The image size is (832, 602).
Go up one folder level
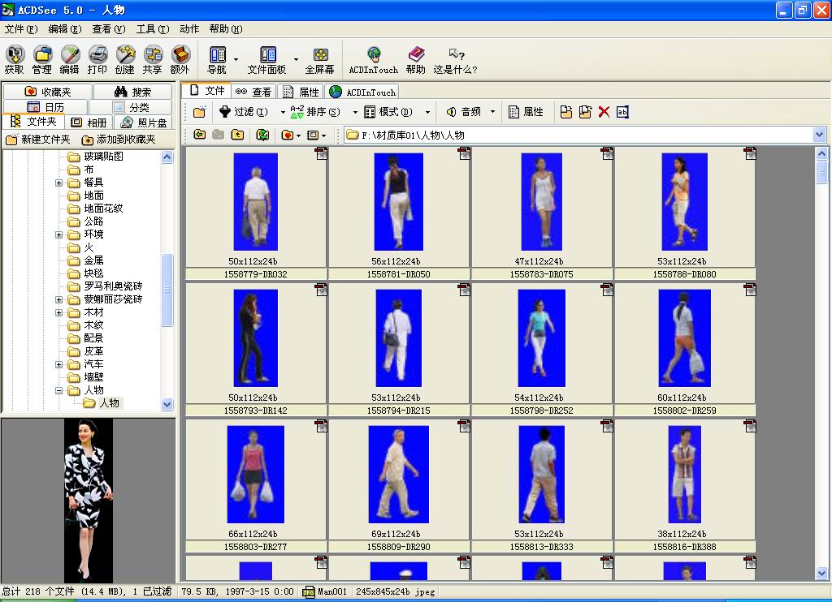[236, 135]
